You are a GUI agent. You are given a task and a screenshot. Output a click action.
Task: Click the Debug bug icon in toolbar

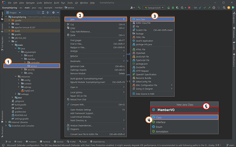pos(173,8)
